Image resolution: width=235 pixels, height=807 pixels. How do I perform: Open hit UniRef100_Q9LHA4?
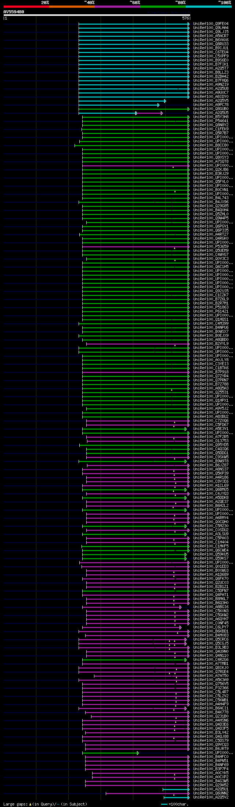(x=211, y=28)
